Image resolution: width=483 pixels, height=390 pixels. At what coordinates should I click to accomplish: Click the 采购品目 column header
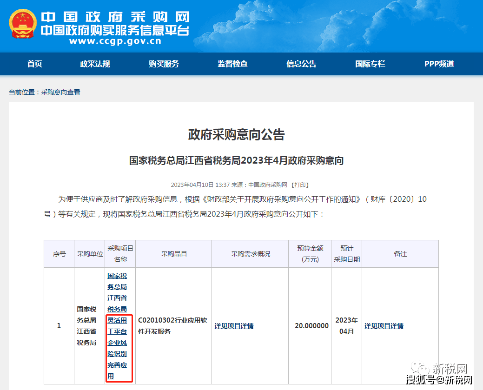(x=174, y=254)
